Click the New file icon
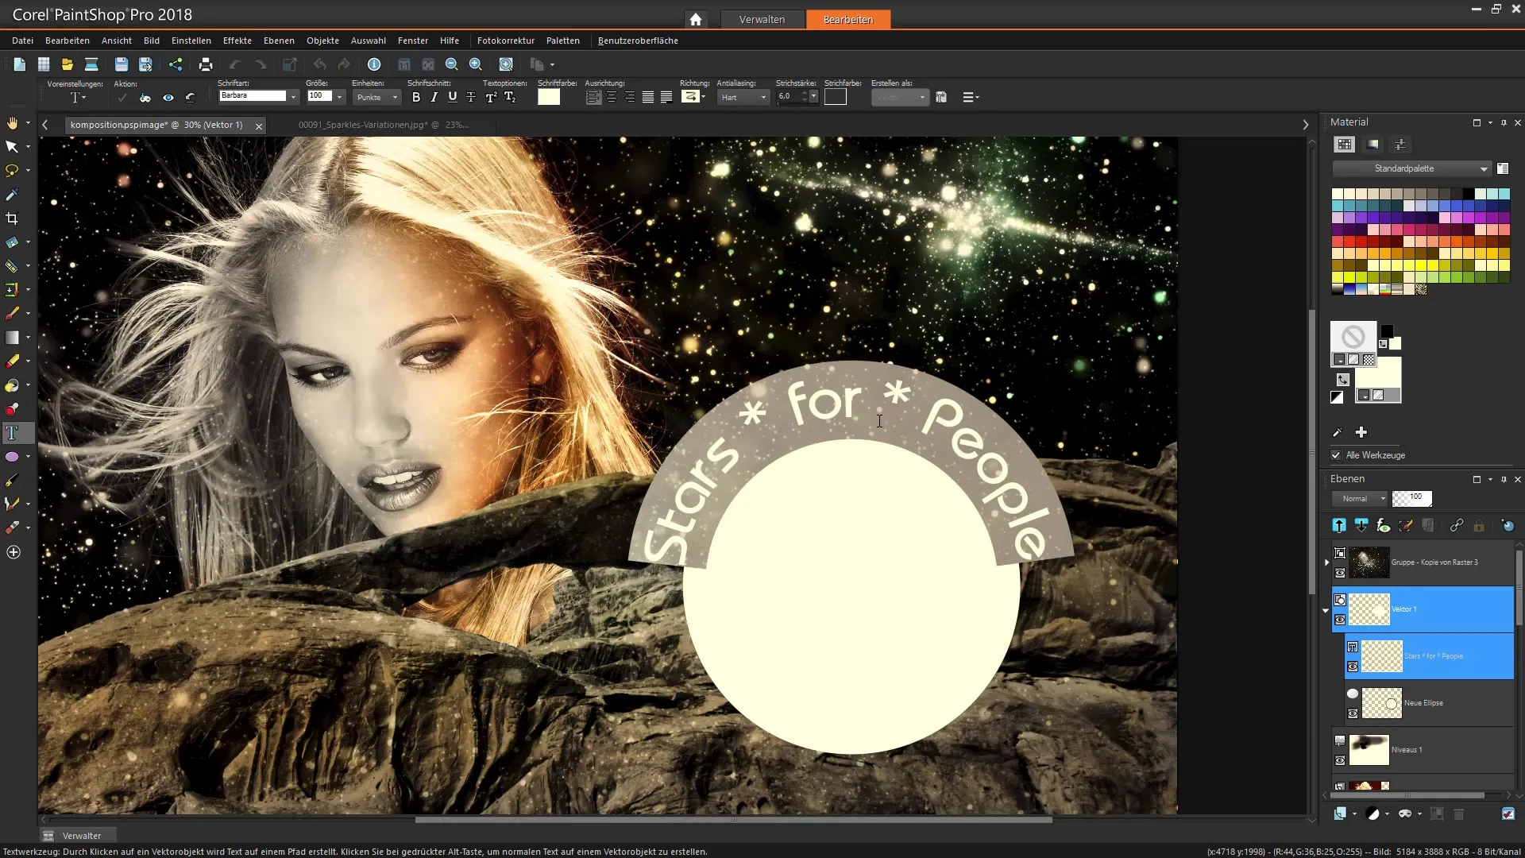 [x=20, y=64]
